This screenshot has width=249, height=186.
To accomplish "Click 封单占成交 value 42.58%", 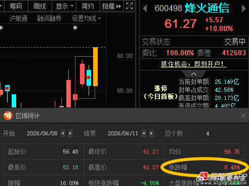I will click(224, 90).
